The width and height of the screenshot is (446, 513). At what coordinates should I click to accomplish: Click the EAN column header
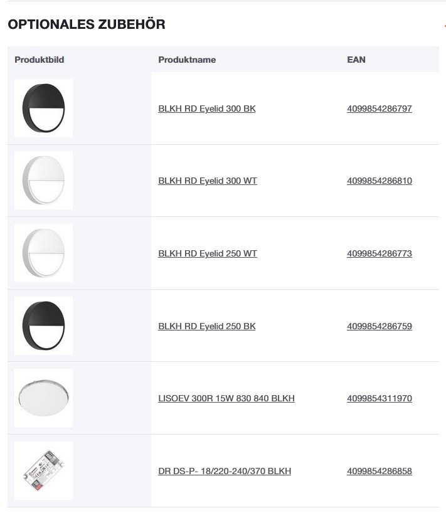(356, 60)
